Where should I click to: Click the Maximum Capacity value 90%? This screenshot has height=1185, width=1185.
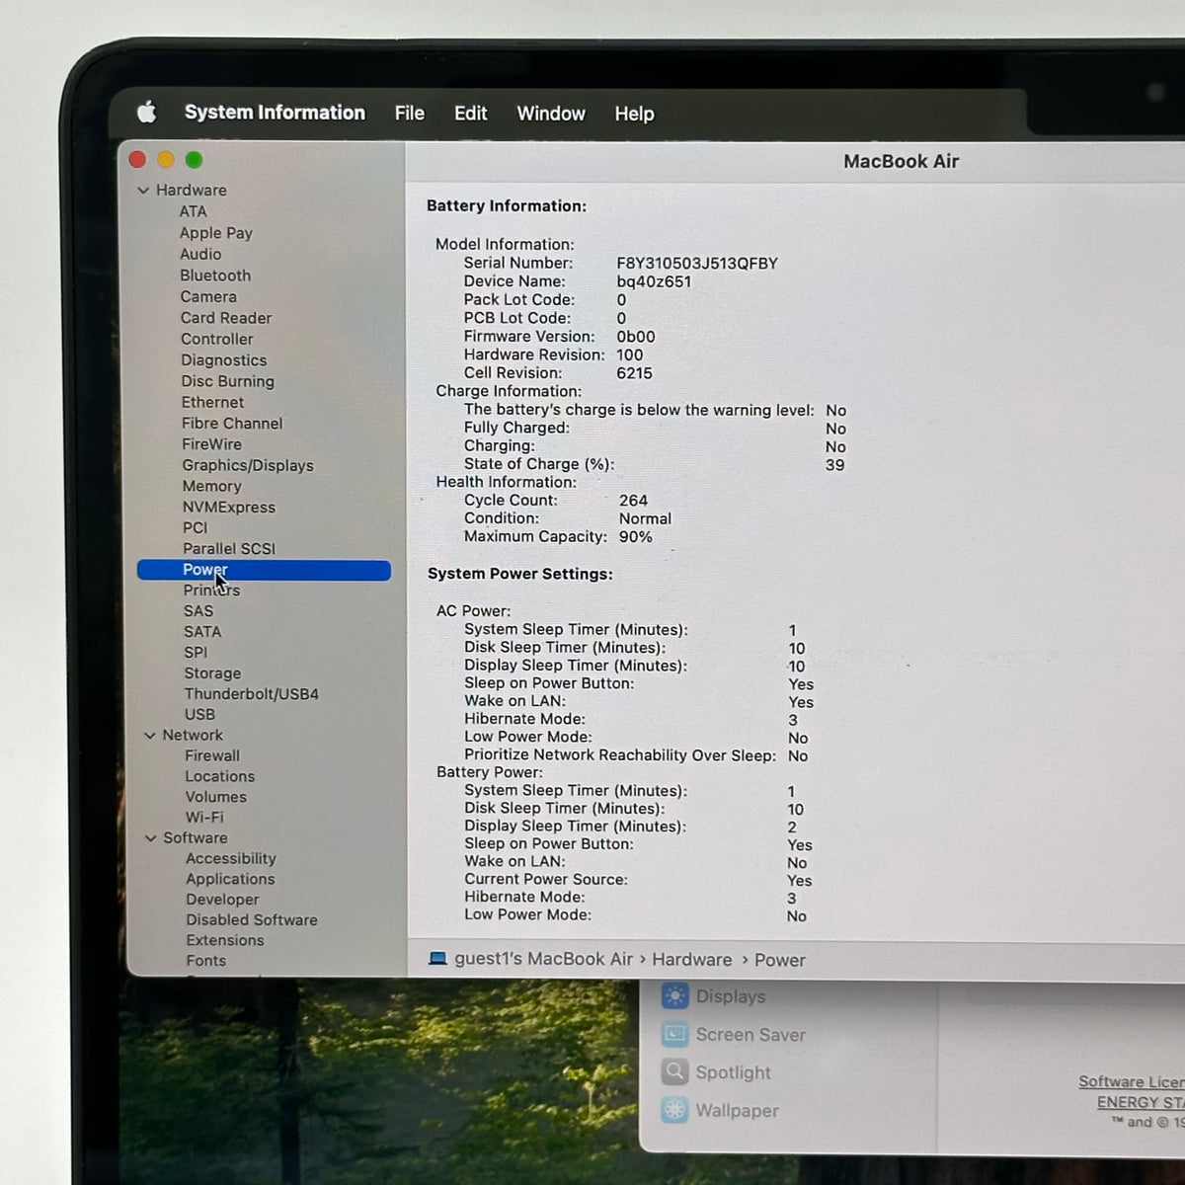pyautogui.click(x=636, y=537)
